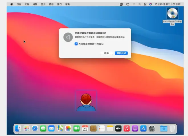Open Calendar showing 23 in Dock
The width and height of the screenshot is (188, 136).
(85, 129)
